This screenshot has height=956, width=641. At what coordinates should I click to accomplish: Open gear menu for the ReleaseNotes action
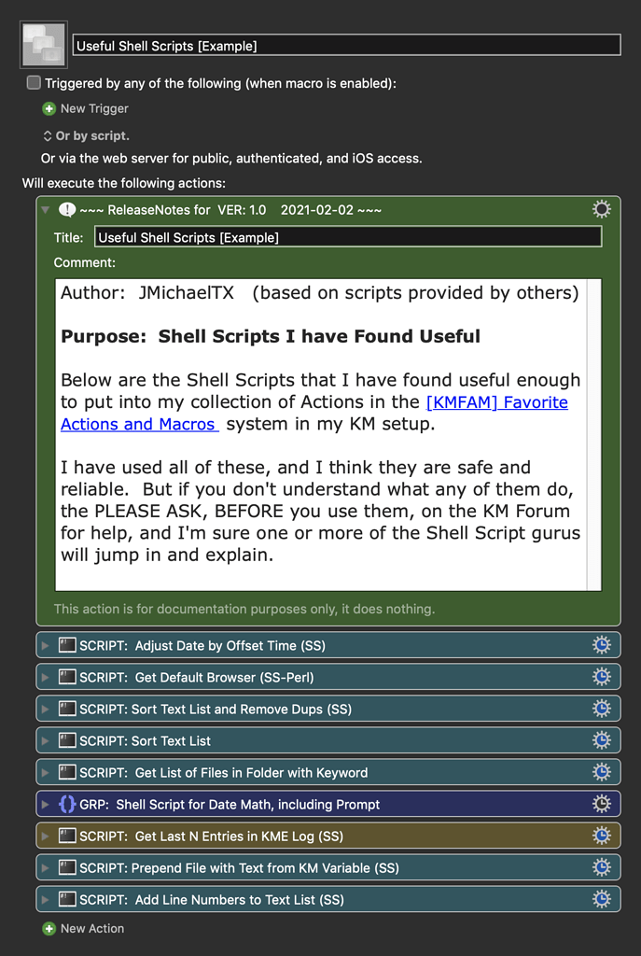click(x=602, y=209)
